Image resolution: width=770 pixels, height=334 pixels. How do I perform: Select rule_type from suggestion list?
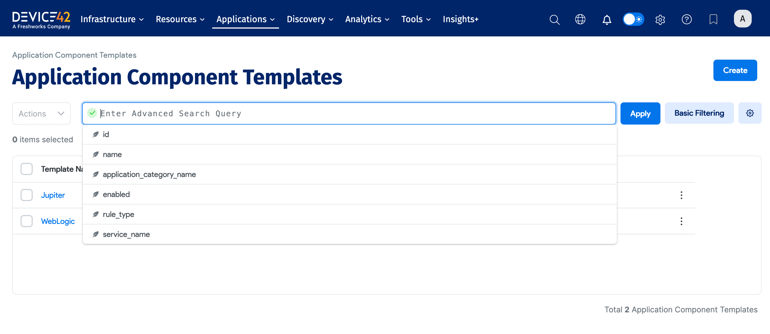[118, 214]
